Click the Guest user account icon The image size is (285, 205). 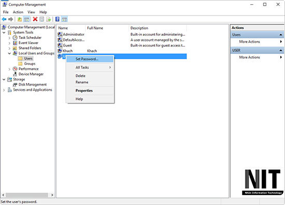[x=60, y=45]
